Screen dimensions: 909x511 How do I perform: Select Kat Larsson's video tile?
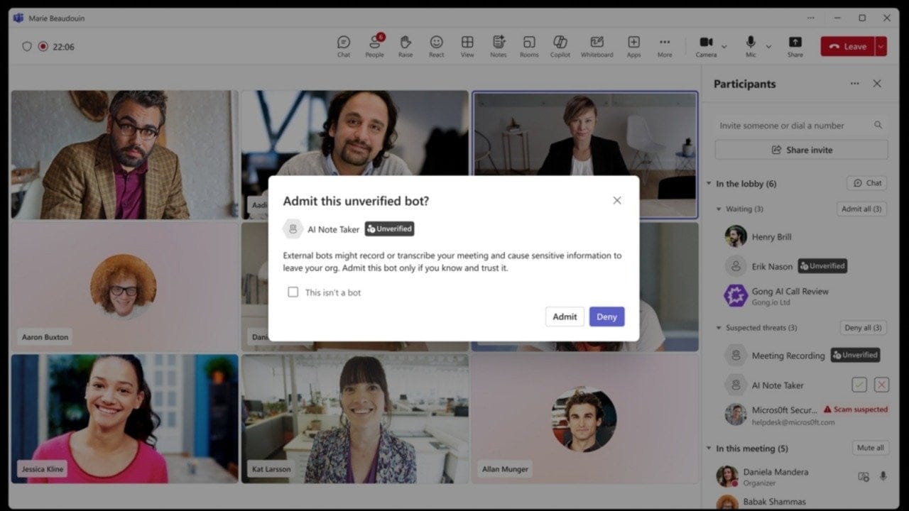click(354, 419)
